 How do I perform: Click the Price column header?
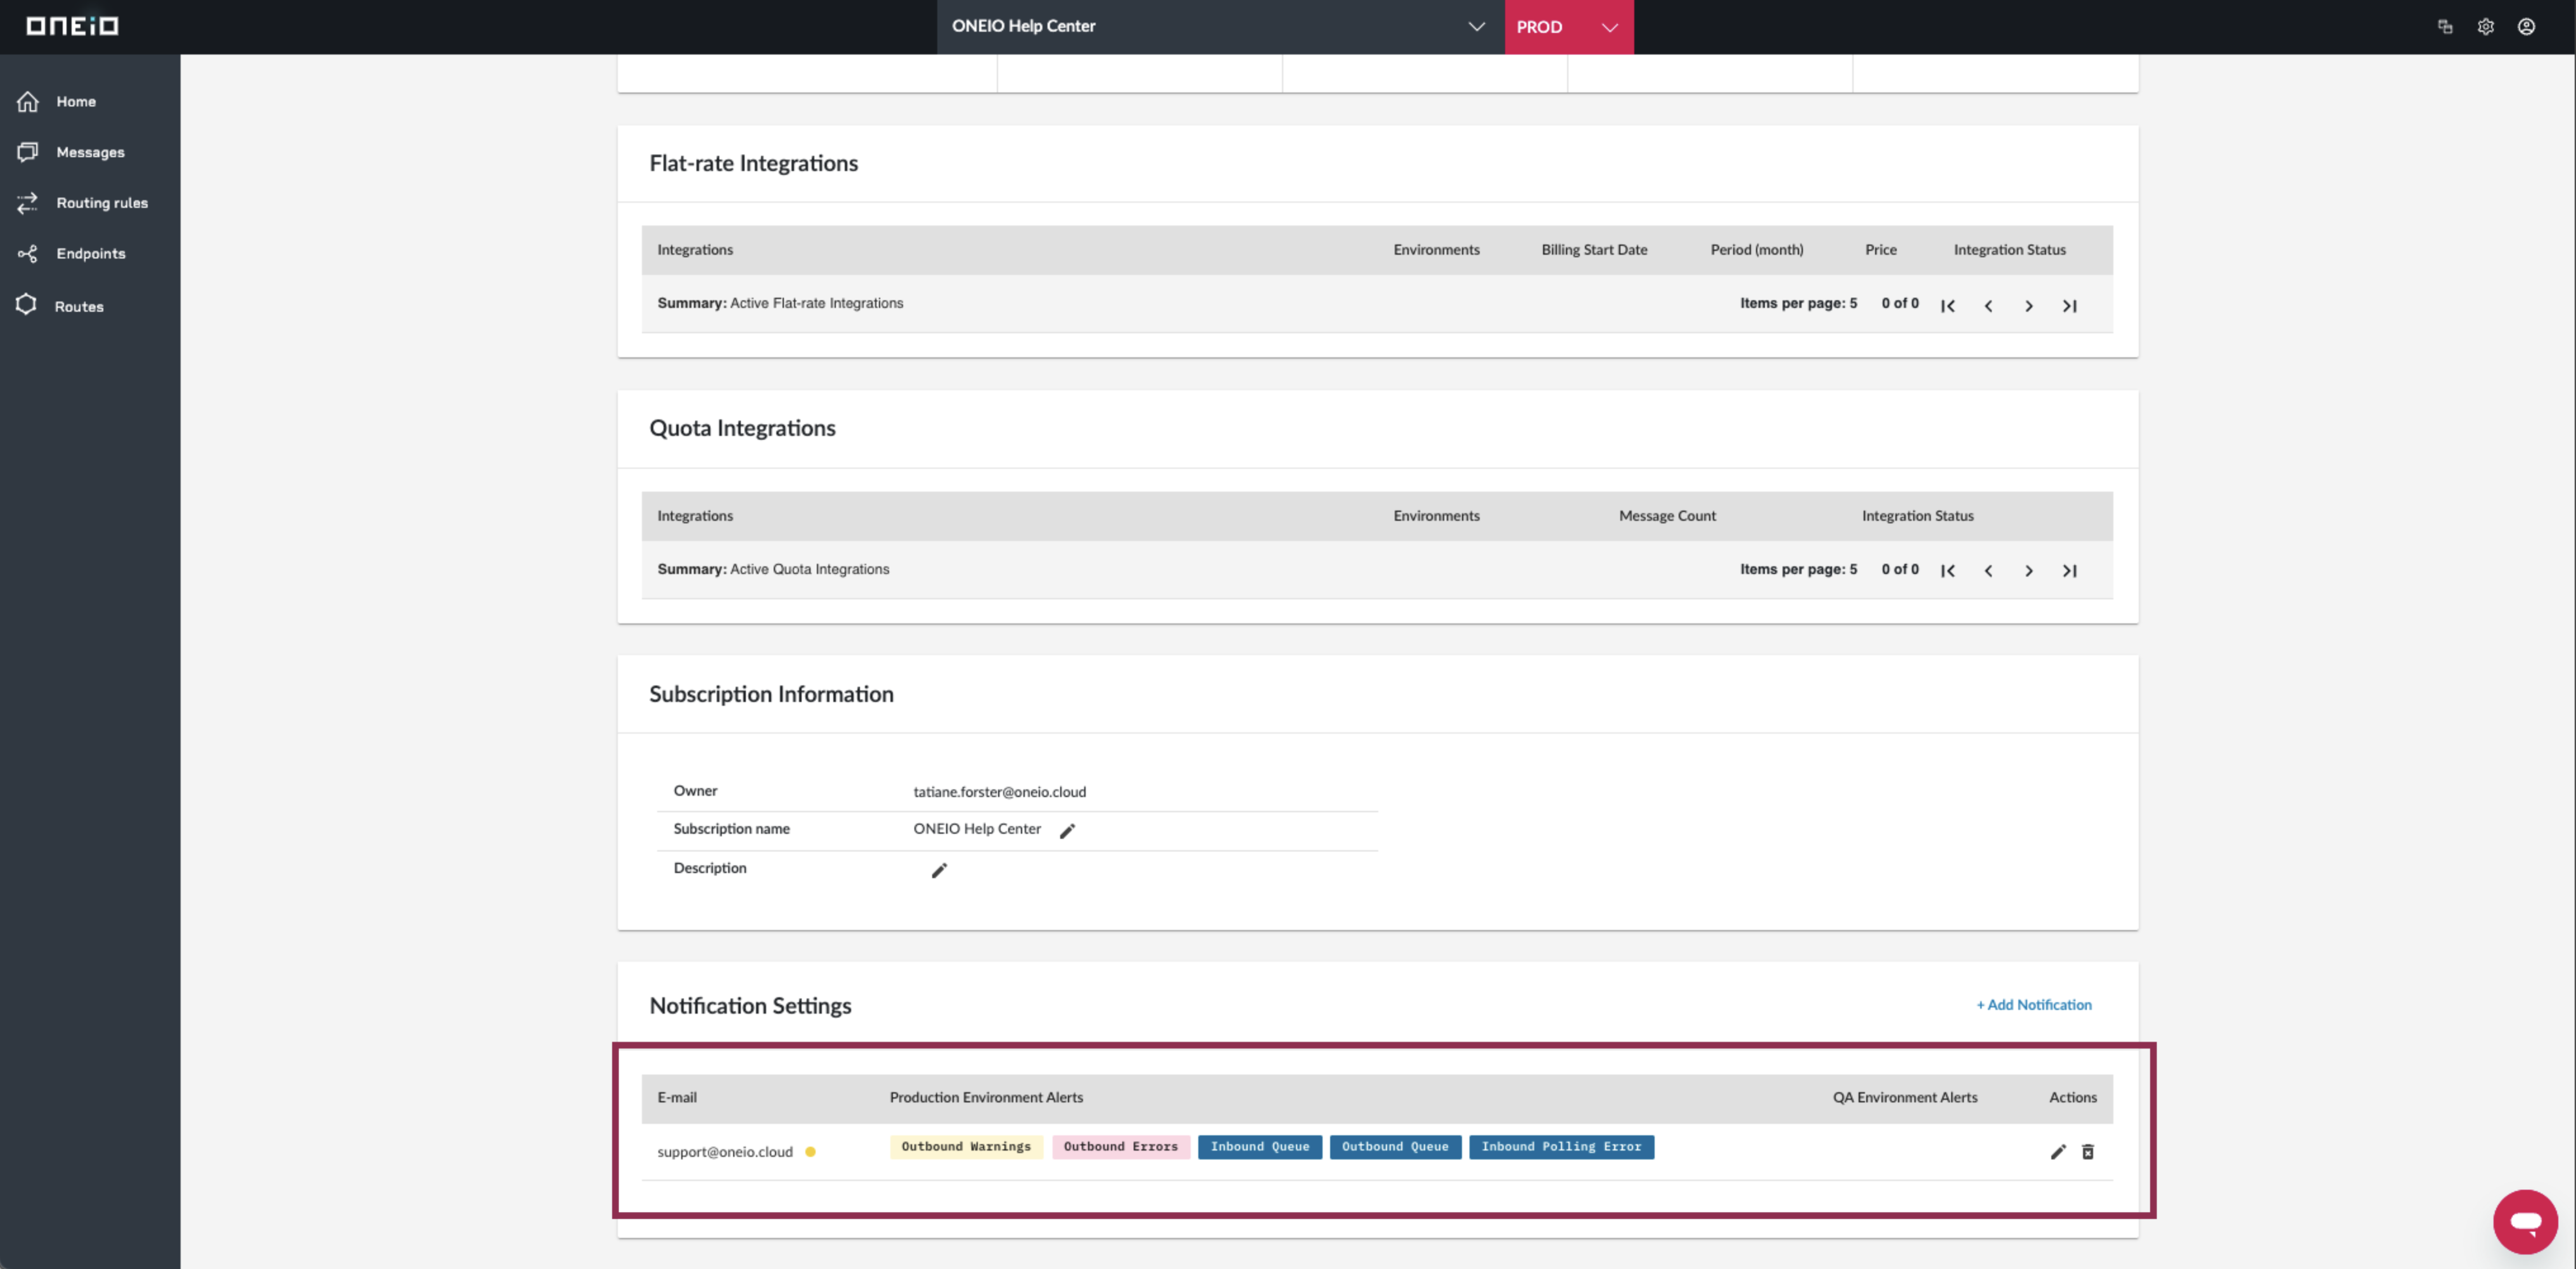click(x=1881, y=250)
